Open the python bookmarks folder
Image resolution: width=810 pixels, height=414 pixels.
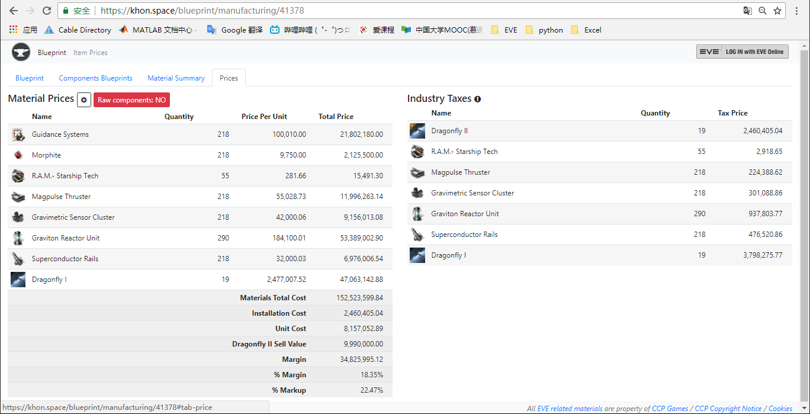point(544,30)
